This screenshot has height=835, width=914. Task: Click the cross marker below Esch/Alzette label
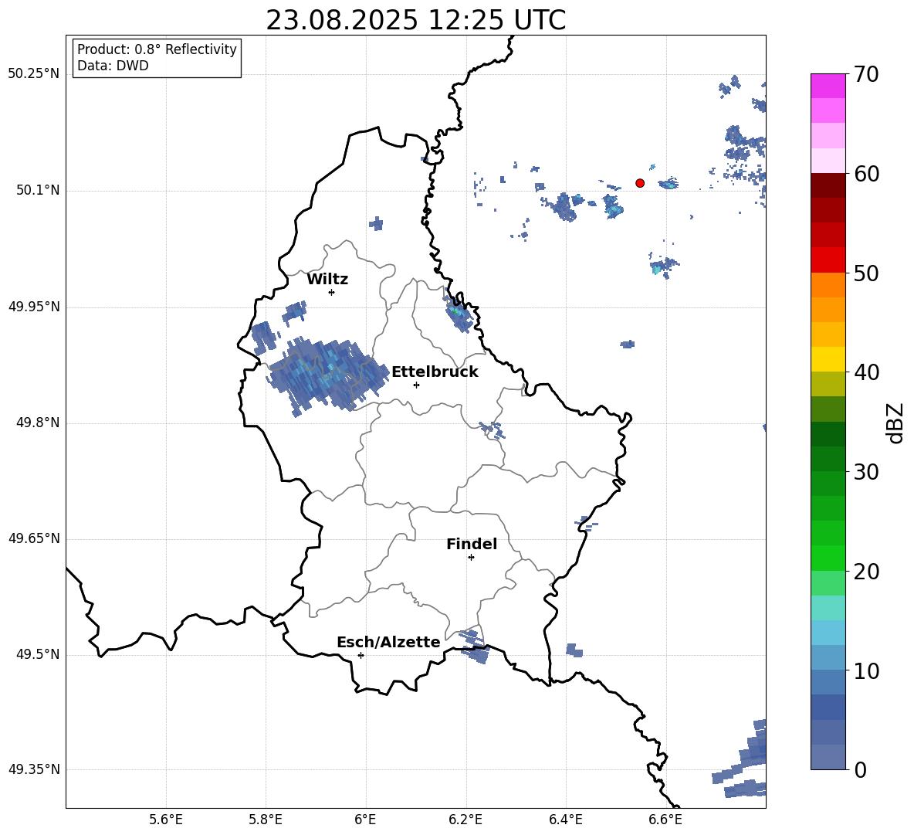(361, 655)
